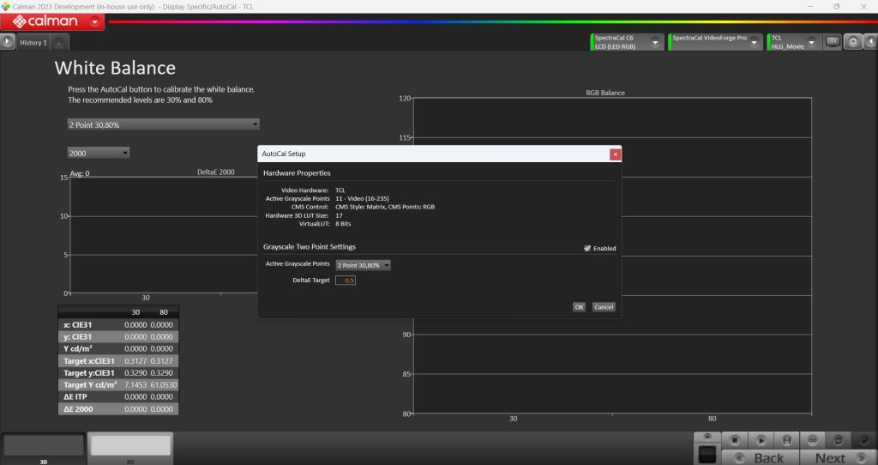This screenshot has width=878, height=465.
Task: Cancel the AutoCal Setup dialog
Action: [x=604, y=307]
